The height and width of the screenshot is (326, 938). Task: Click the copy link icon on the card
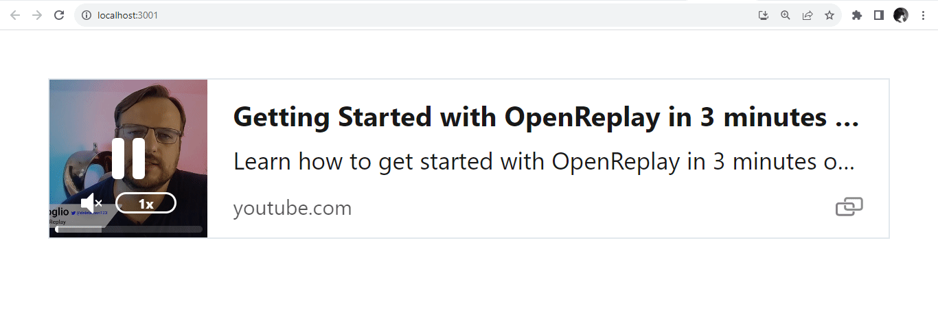click(849, 207)
